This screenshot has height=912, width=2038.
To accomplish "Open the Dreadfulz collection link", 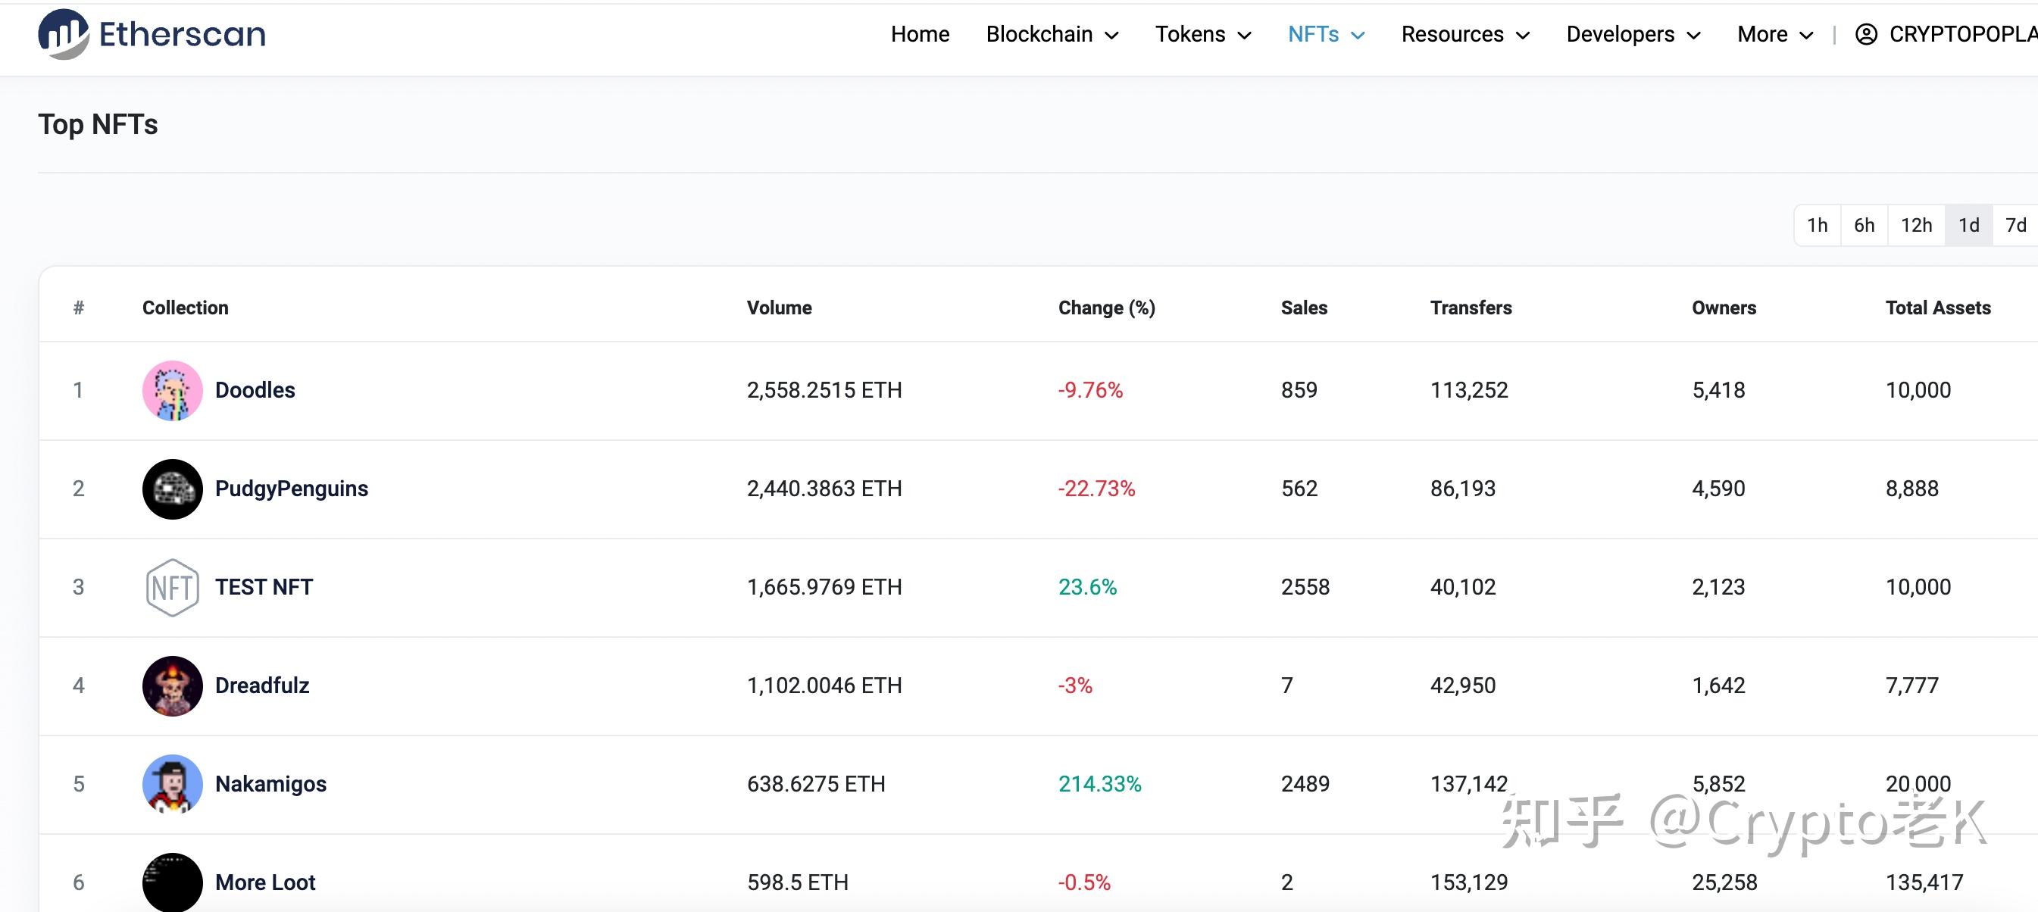I will pyautogui.click(x=262, y=686).
